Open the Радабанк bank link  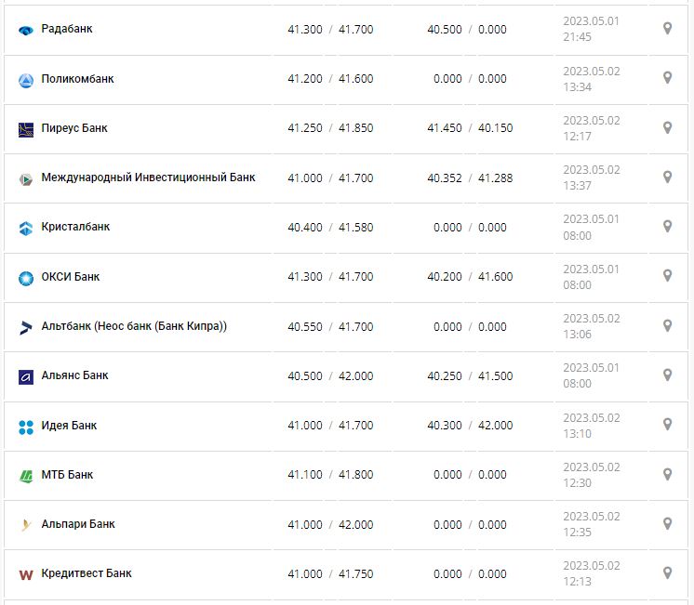67,29
